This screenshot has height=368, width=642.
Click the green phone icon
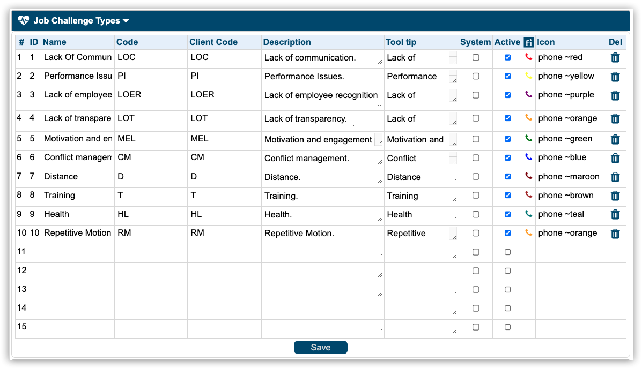(x=528, y=139)
